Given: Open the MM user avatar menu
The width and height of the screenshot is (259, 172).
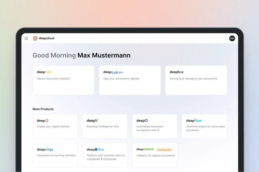Looking at the screenshot, I should point(232,38).
